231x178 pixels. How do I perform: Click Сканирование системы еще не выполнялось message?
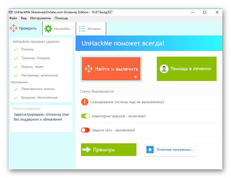point(127,102)
